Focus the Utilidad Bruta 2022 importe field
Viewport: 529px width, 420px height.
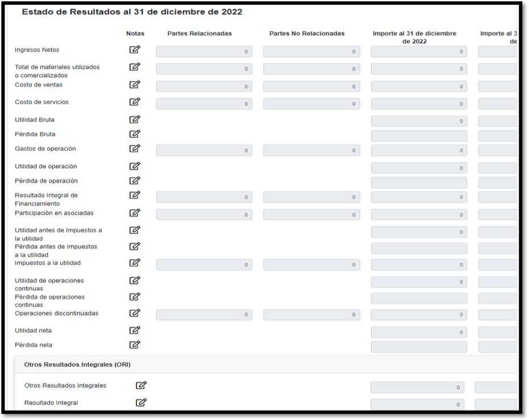click(419, 122)
